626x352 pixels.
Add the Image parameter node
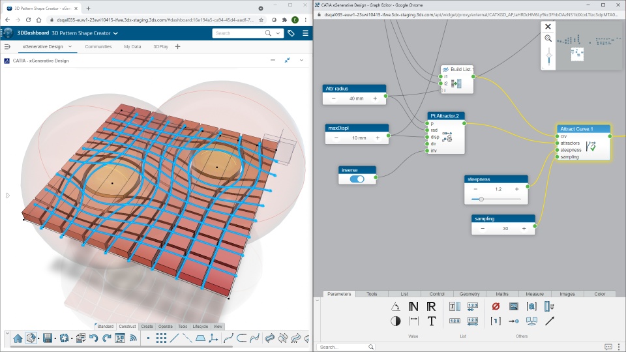click(x=513, y=306)
